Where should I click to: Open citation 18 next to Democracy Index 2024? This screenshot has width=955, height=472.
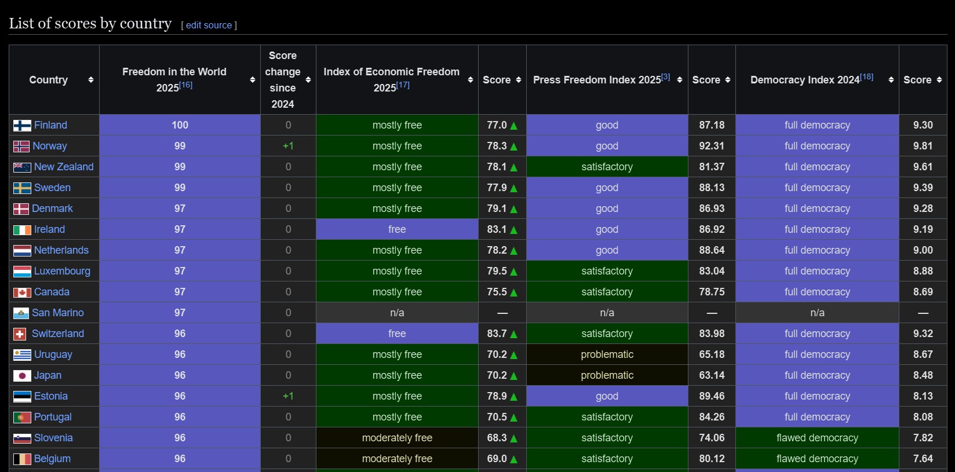click(x=866, y=77)
